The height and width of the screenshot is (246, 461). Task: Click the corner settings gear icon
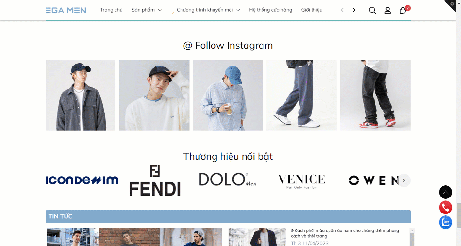[x=452, y=4]
